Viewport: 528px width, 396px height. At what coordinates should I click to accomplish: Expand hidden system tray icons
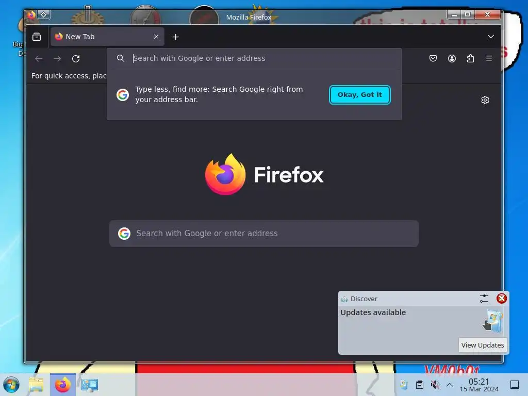(x=450, y=385)
